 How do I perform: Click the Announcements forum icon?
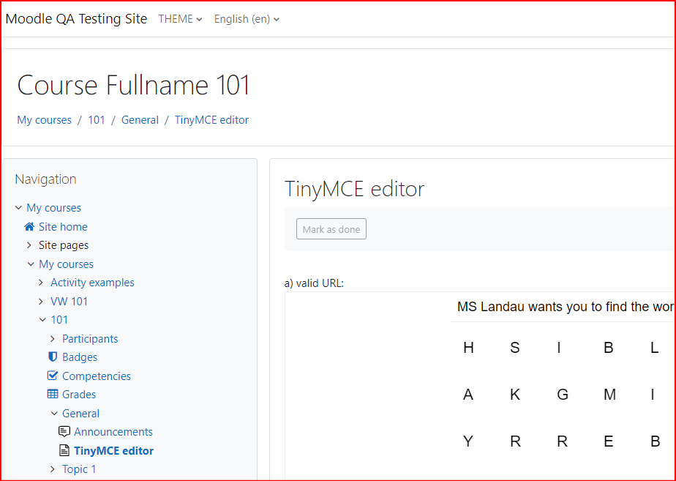coord(64,431)
